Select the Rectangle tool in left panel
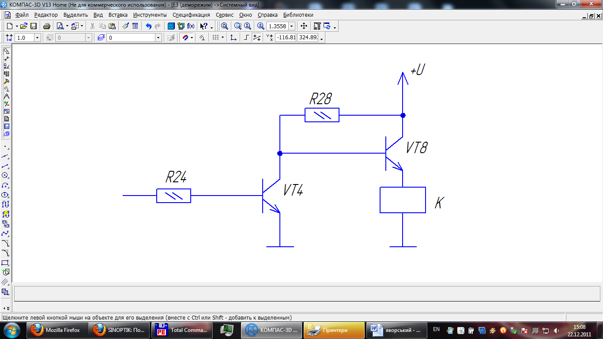 point(6,263)
